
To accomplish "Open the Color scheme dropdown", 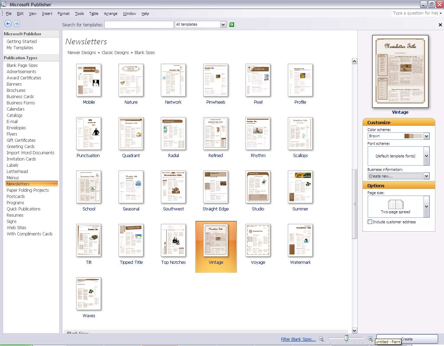I will click(426, 136).
